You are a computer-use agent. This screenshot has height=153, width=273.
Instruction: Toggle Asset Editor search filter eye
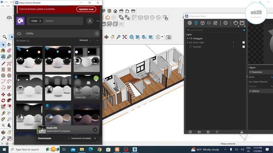[244, 30]
